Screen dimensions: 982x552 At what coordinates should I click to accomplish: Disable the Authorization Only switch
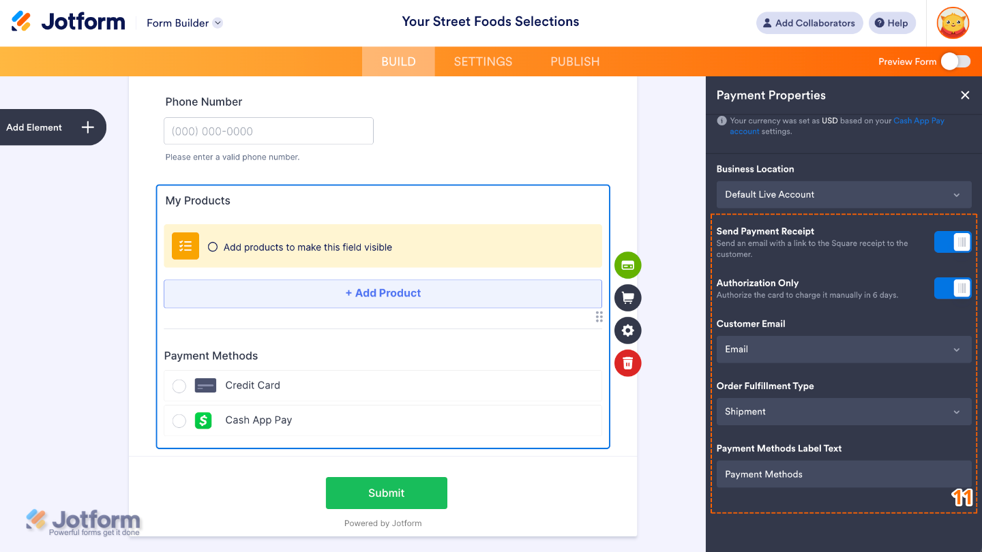click(953, 288)
